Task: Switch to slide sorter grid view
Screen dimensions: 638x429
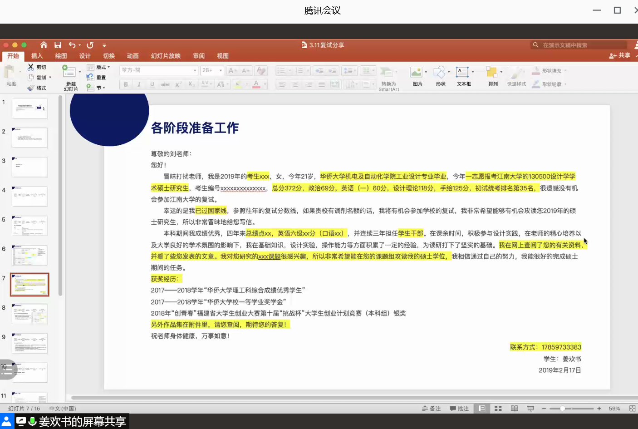Action: (498, 409)
